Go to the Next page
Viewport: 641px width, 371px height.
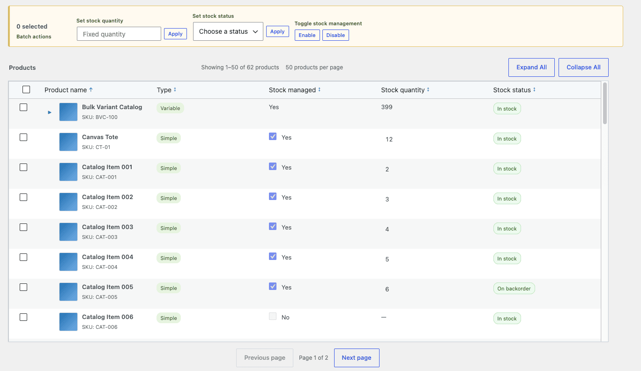[x=357, y=358]
